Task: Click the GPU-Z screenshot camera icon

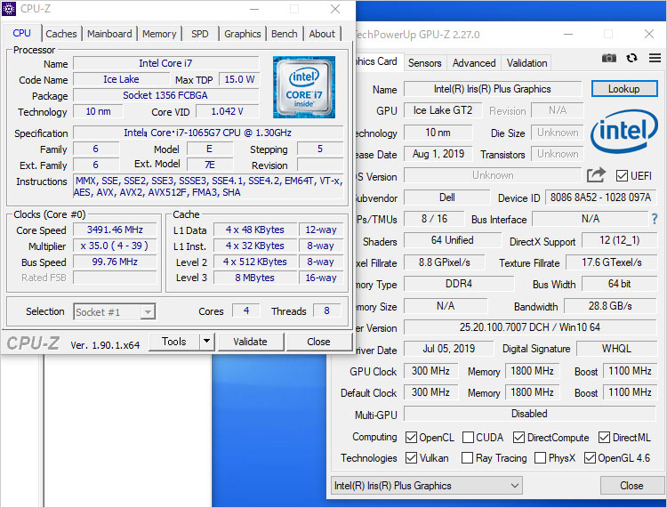Action: pos(608,58)
